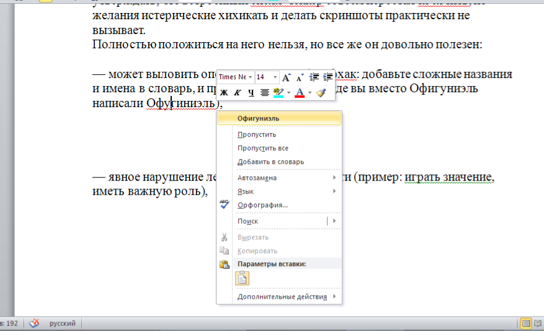Center-align text using the mini toolbar
The image size is (544, 331).
coord(265,93)
